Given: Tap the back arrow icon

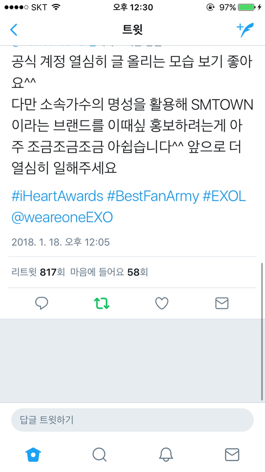Looking at the screenshot, I should (x=14, y=30).
